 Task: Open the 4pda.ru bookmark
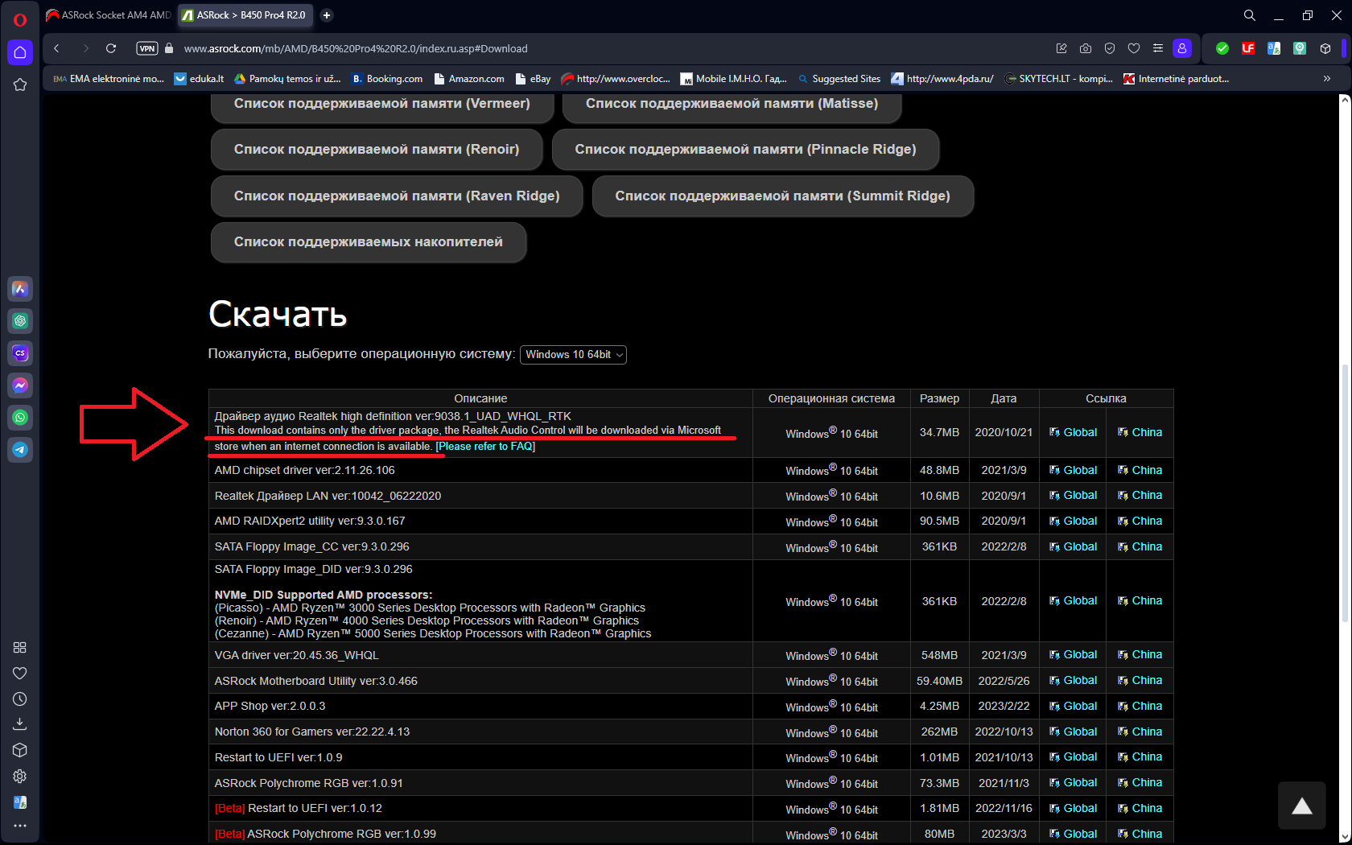[942, 79]
